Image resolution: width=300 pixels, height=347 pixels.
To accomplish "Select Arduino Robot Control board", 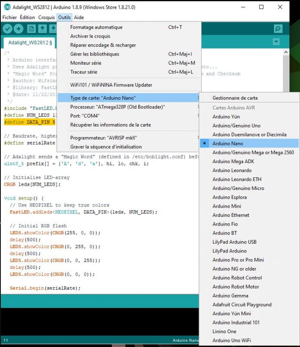I will click(x=249, y=278).
